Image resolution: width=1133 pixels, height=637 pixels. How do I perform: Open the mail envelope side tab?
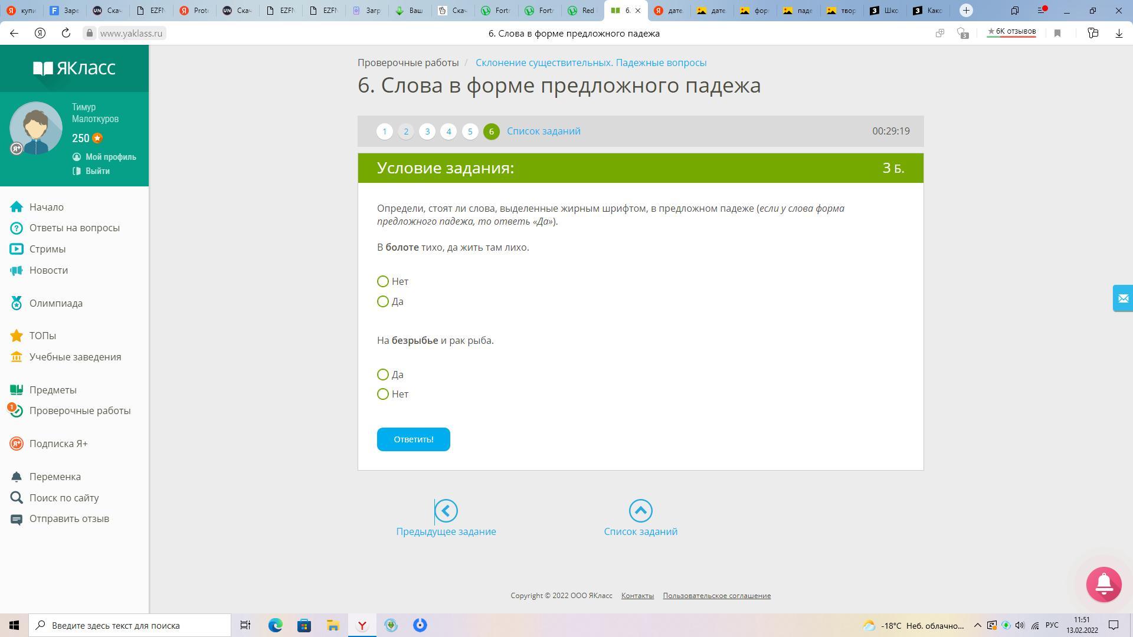[1122, 298]
